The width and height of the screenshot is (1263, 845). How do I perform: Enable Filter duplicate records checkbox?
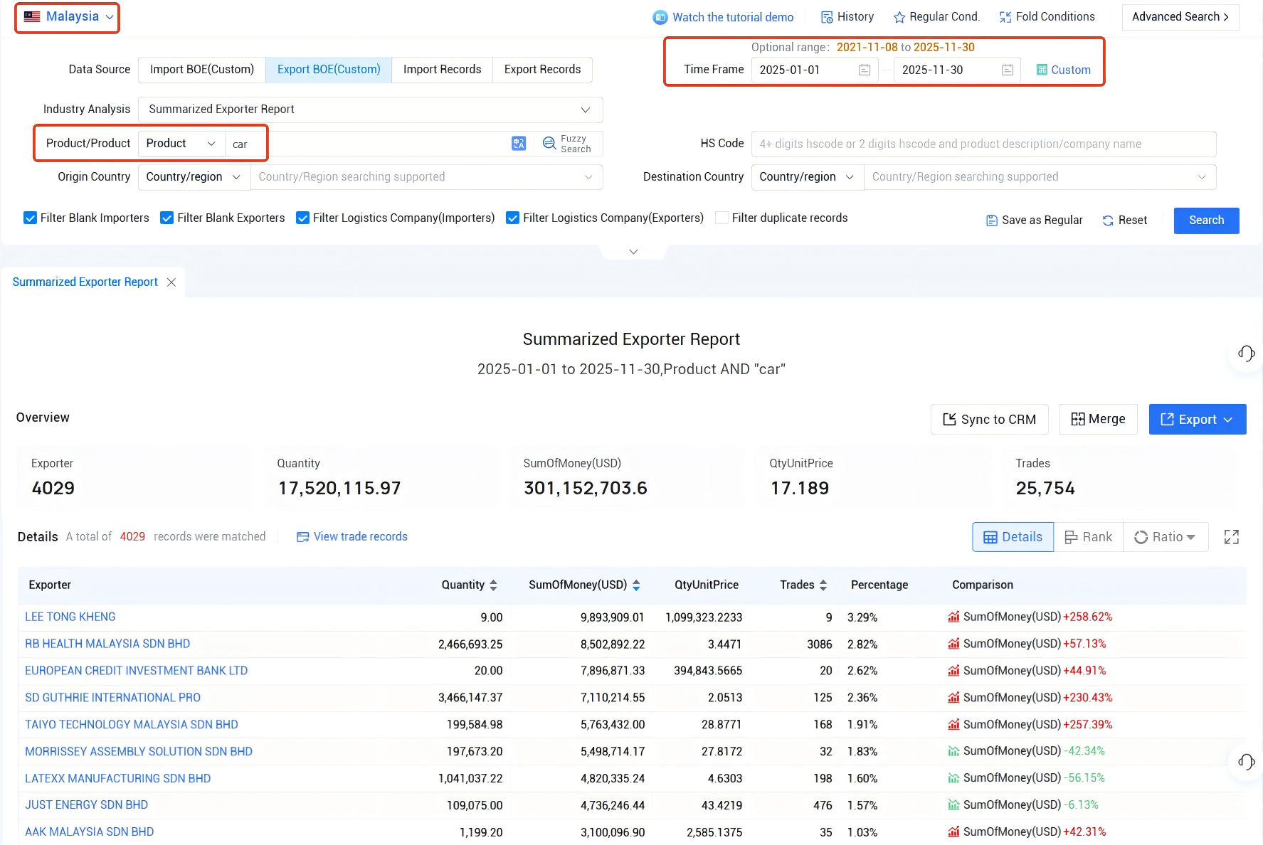click(x=722, y=218)
